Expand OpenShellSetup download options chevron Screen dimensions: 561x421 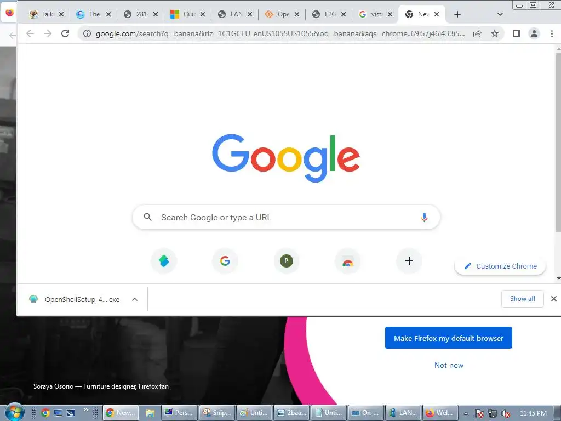pyautogui.click(x=135, y=299)
